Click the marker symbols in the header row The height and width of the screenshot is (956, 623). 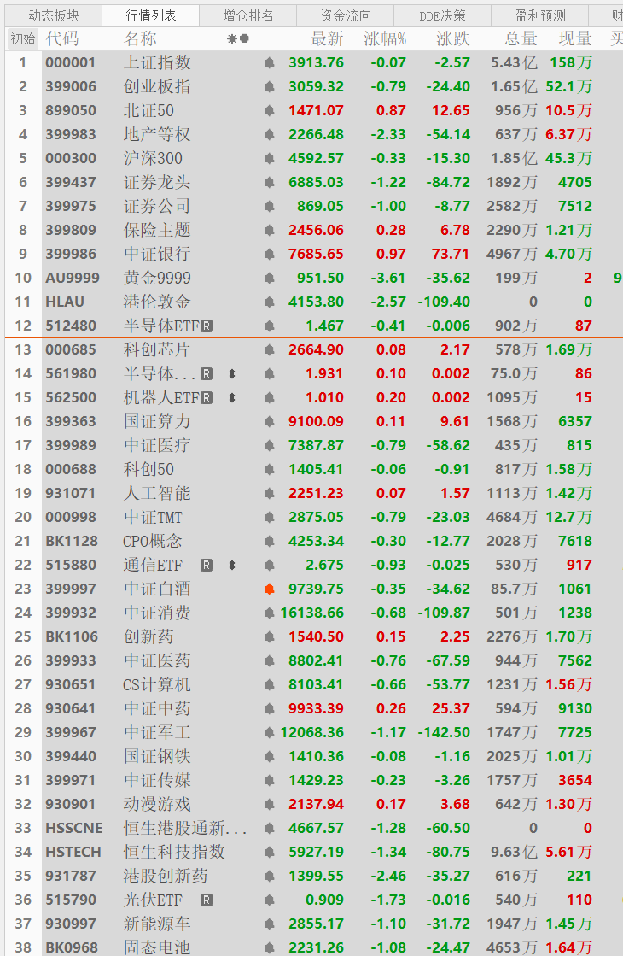coord(238,39)
